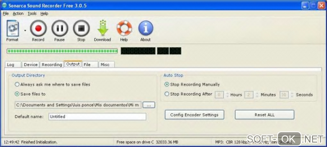Click the output directory path field
Image resolution: width=327 pixels, height=147 pixels.
pyautogui.click(x=78, y=105)
